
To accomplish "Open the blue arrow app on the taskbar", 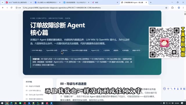I will click(x=29, y=103).
